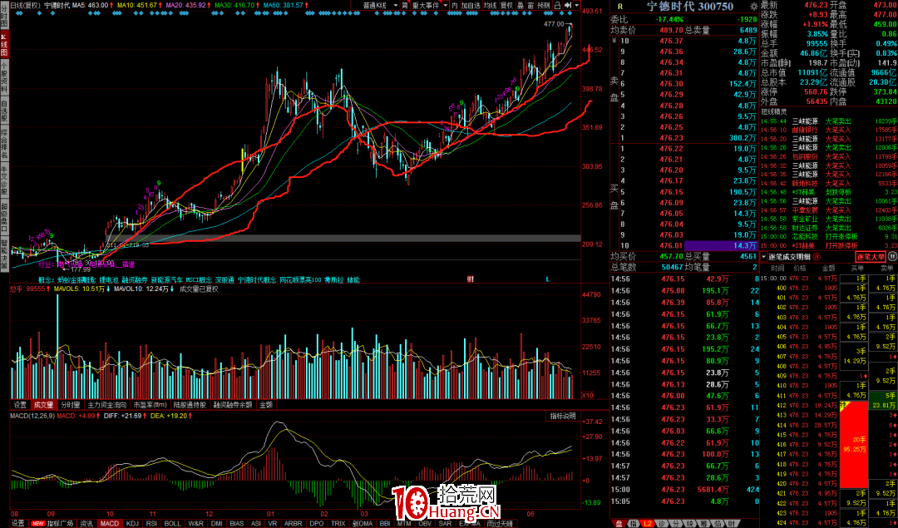Click the 简 button in chart toolbar
This screenshot has height=528, width=898.
(x=404, y=6)
